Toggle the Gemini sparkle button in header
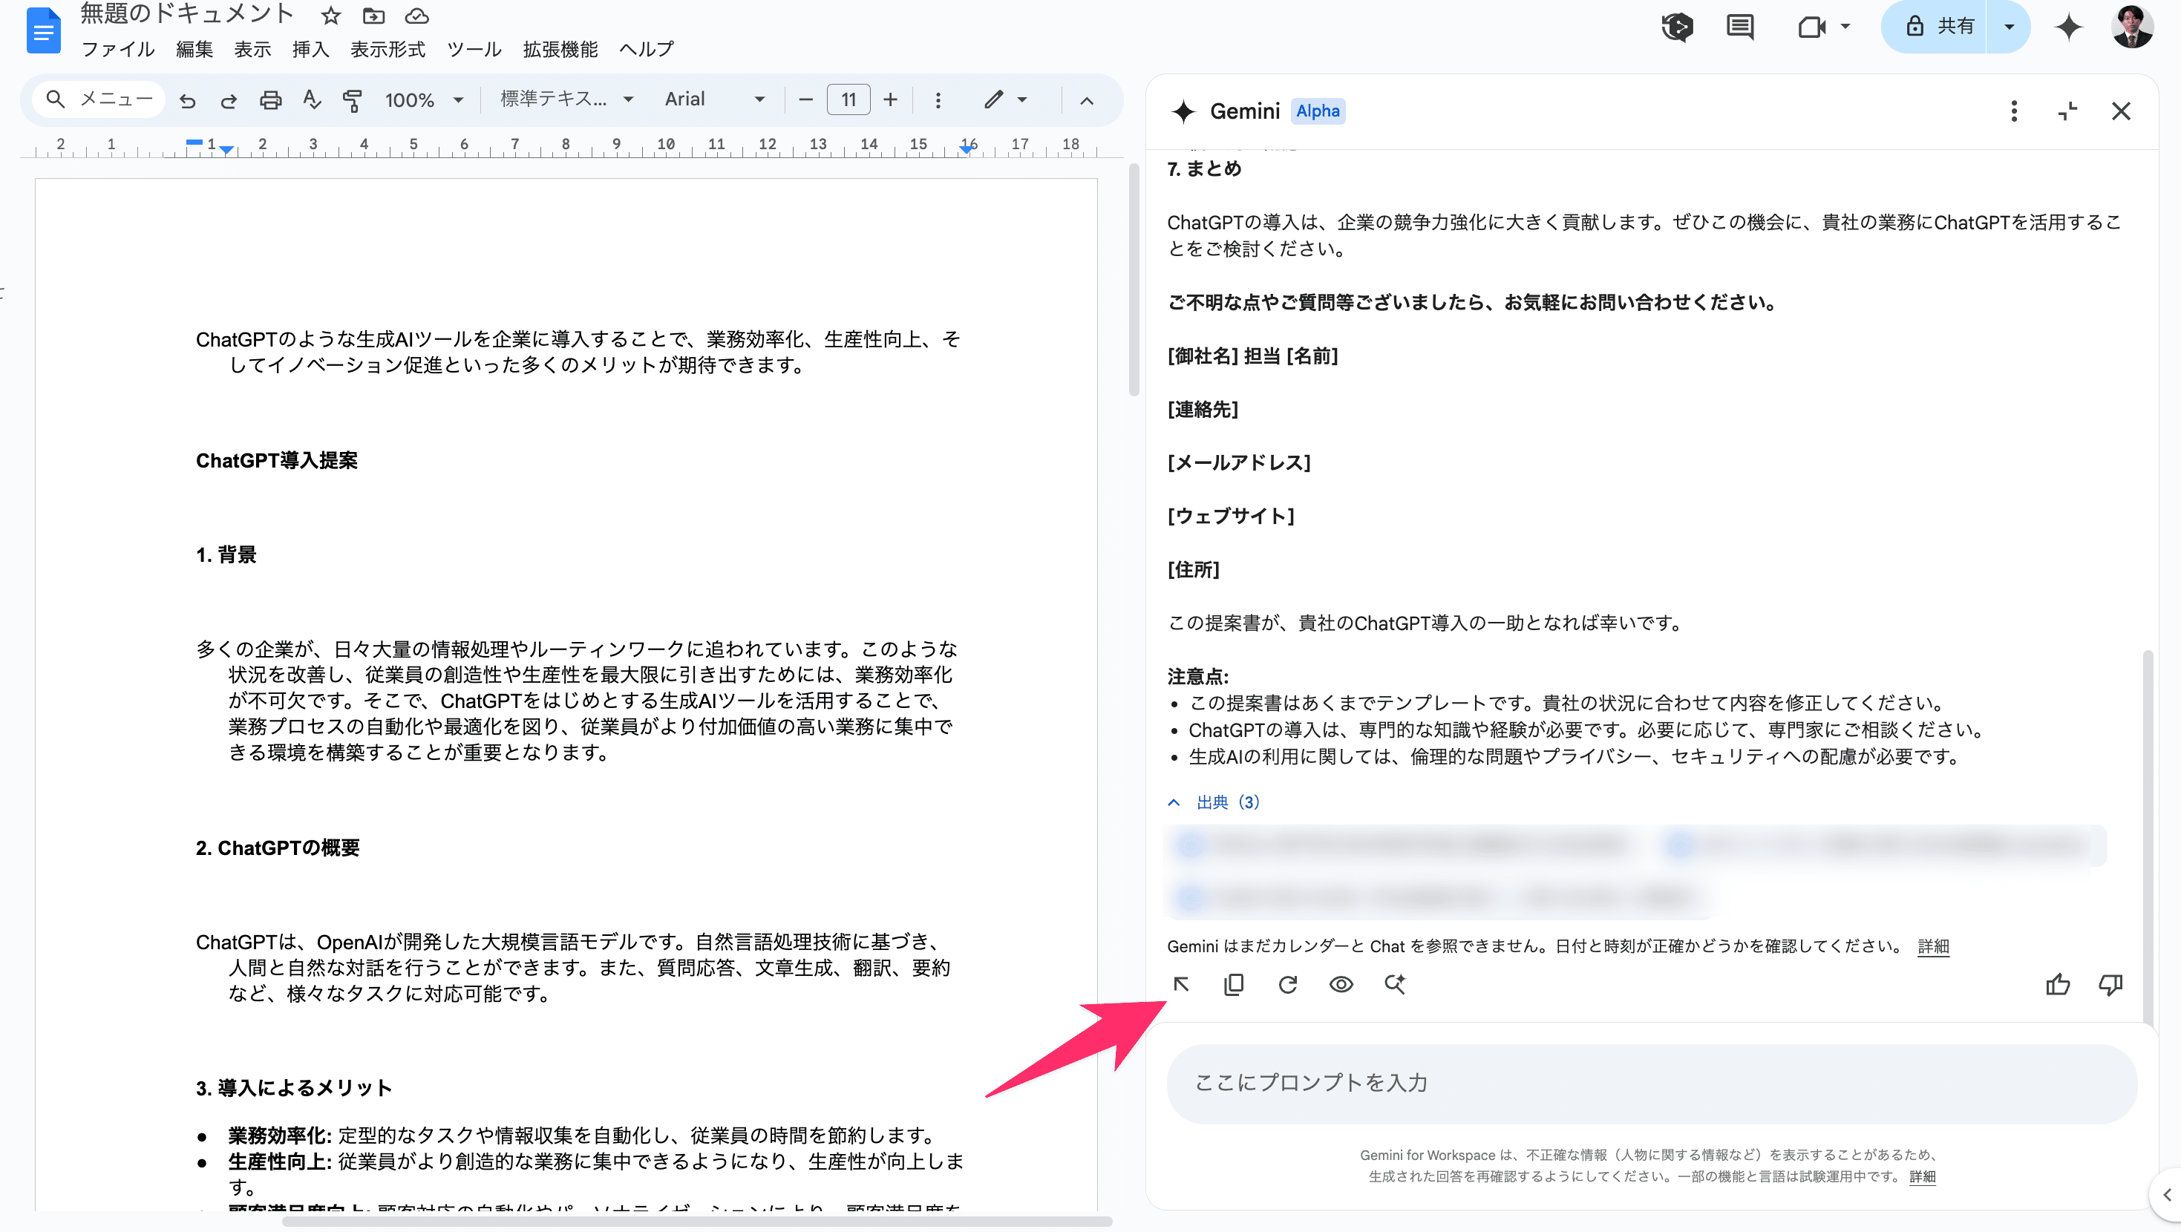The width and height of the screenshot is (2181, 1232). pos(2068,27)
